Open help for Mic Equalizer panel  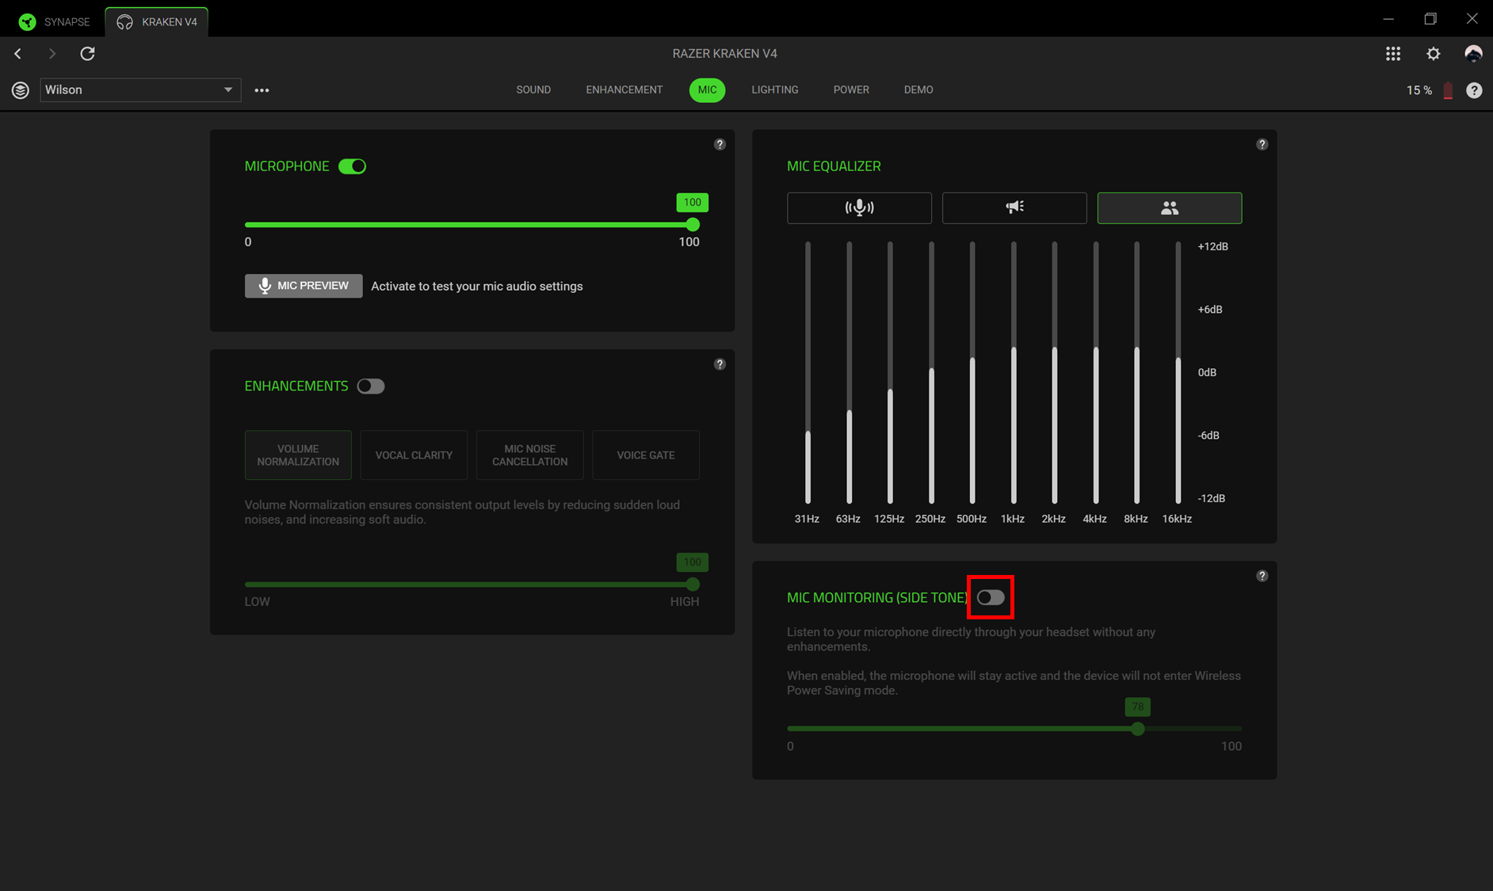tap(1262, 144)
